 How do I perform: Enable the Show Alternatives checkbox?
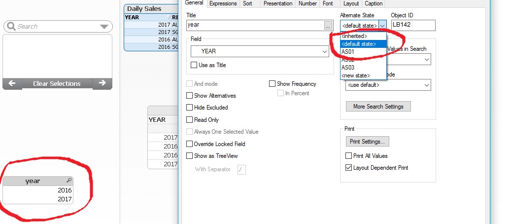click(x=189, y=96)
